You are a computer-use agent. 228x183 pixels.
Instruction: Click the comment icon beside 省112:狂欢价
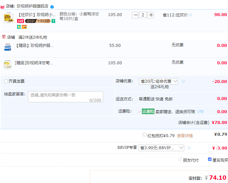click(191, 15)
